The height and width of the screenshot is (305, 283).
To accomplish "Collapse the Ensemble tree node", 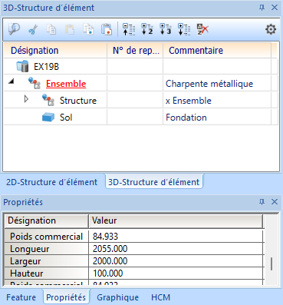I will [x=11, y=82].
